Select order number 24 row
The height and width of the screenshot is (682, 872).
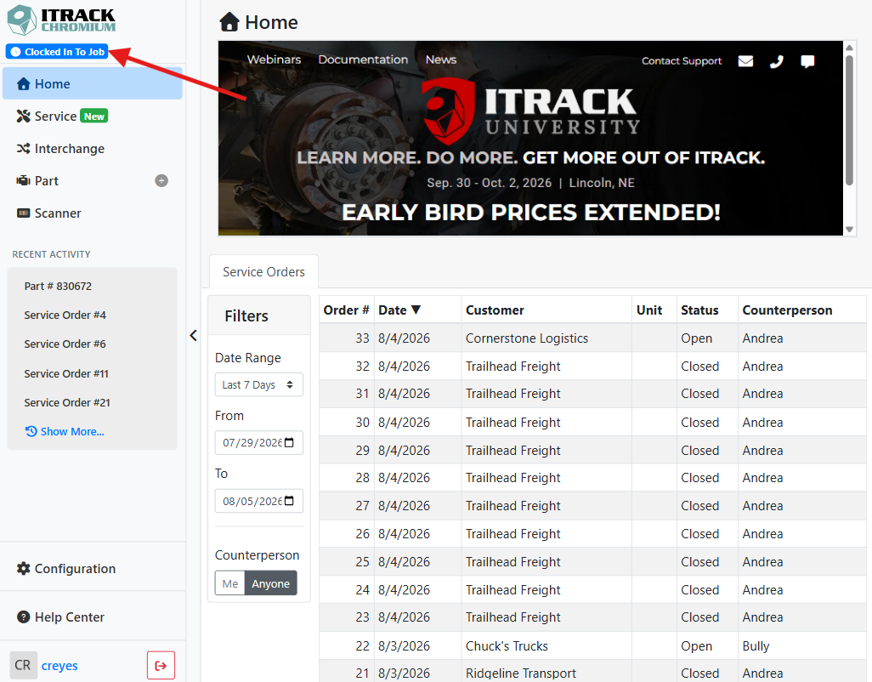[592, 589]
